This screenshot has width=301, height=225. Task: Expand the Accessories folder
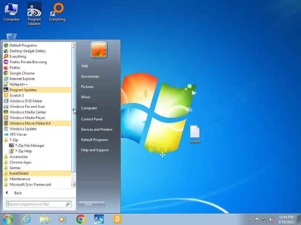(37, 156)
